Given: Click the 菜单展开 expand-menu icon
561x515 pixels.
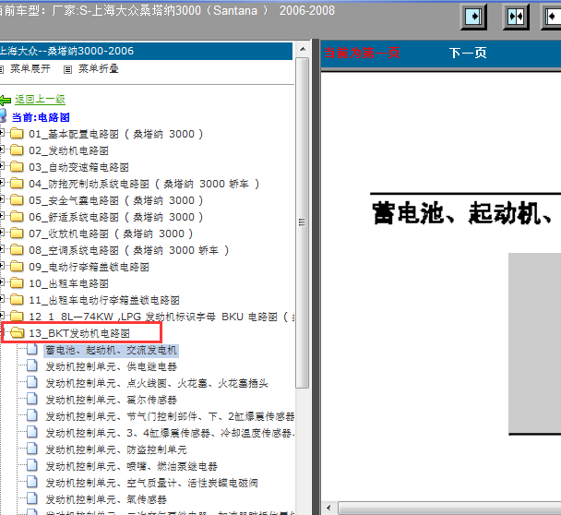Looking at the screenshot, I should [3, 69].
